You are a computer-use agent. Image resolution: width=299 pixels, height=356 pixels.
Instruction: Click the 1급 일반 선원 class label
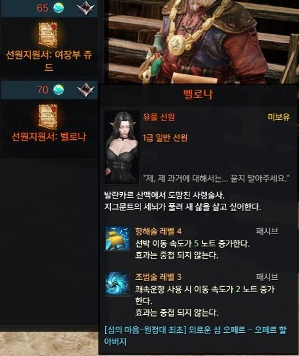coord(166,137)
